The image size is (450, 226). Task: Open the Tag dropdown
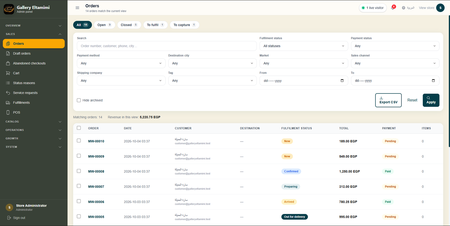[x=212, y=81]
